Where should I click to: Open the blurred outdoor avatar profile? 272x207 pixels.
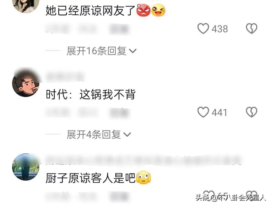click(26, 167)
